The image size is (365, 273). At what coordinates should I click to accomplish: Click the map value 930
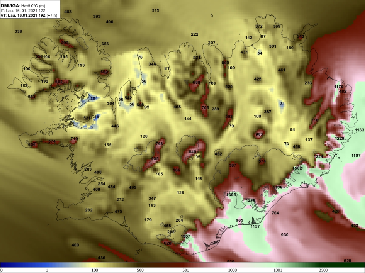pos(284,235)
